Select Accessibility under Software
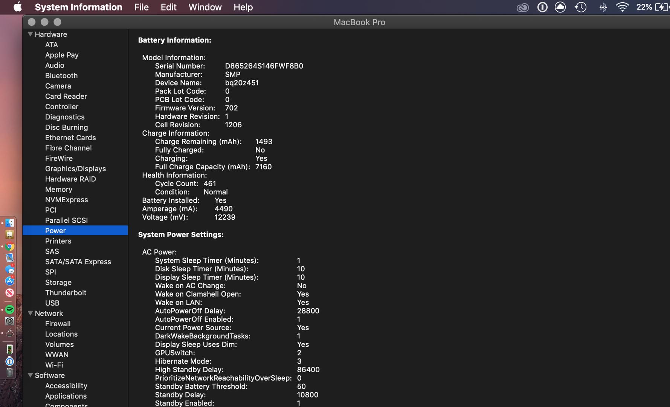 coord(66,386)
